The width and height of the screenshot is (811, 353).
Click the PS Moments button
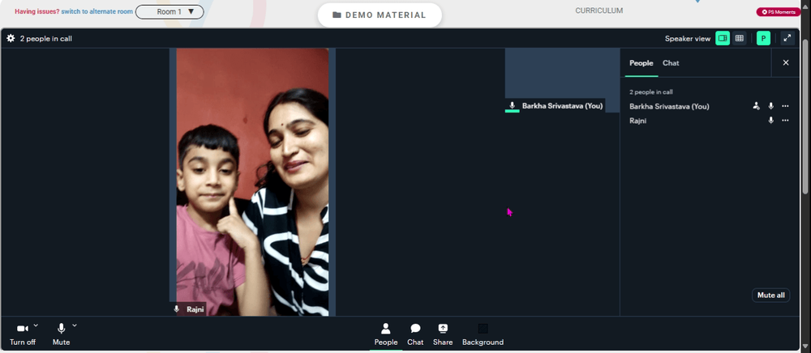tap(779, 12)
